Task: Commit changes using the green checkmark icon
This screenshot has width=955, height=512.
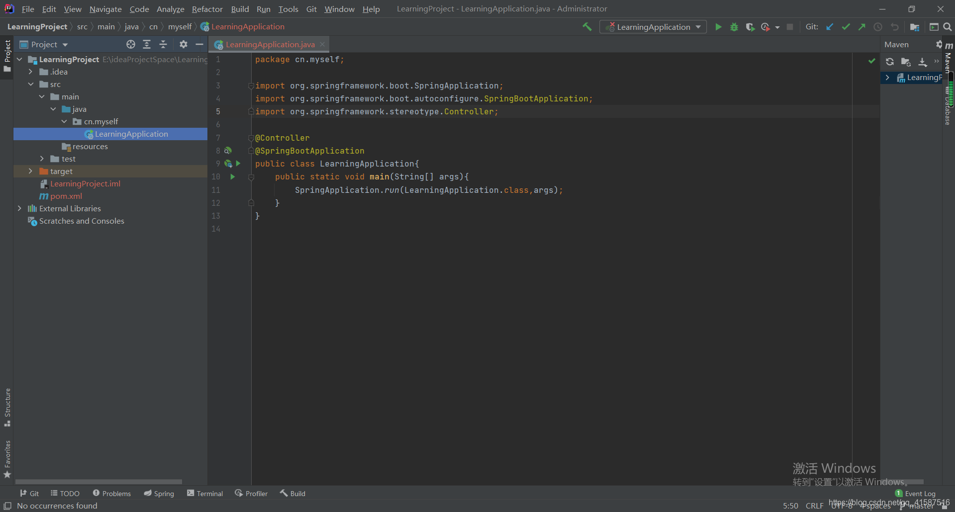Action: pos(846,26)
